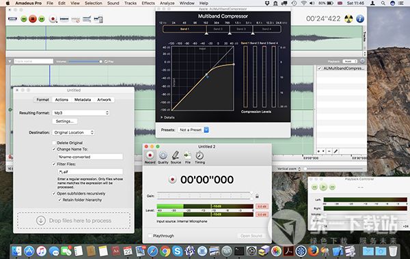Switch to the Artwork tab

pos(104,100)
